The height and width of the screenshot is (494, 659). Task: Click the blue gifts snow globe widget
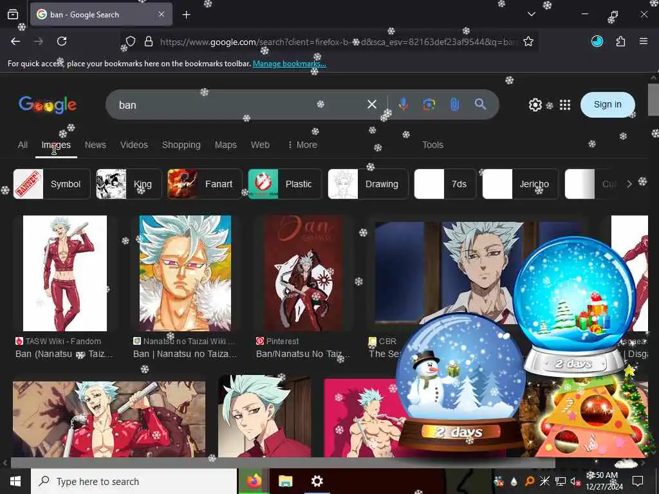pyautogui.click(x=574, y=307)
